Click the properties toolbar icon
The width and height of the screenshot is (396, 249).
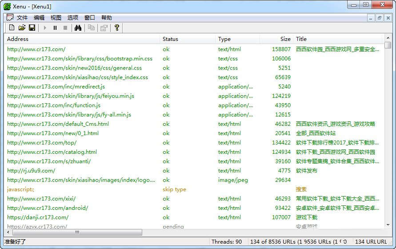[x=104, y=28]
